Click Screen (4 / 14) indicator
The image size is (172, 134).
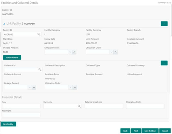coord(164,3)
